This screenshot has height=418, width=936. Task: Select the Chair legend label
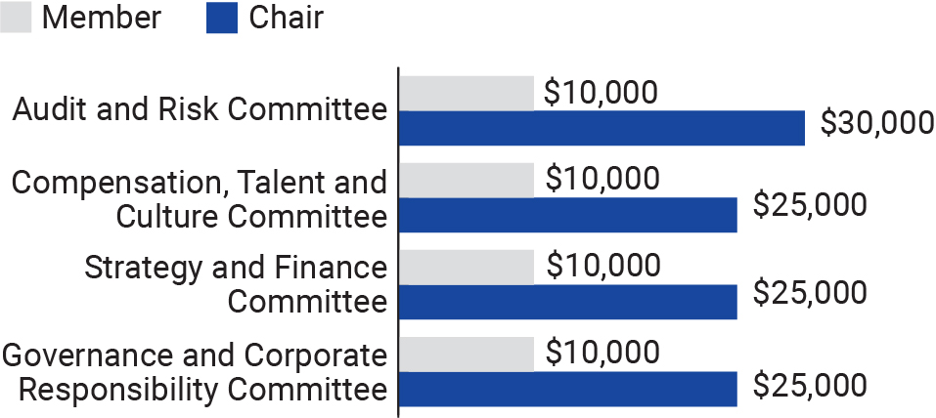[x=287, y=17]
